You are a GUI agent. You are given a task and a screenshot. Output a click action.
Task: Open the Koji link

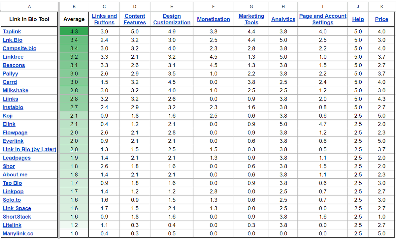coord(8,116)
